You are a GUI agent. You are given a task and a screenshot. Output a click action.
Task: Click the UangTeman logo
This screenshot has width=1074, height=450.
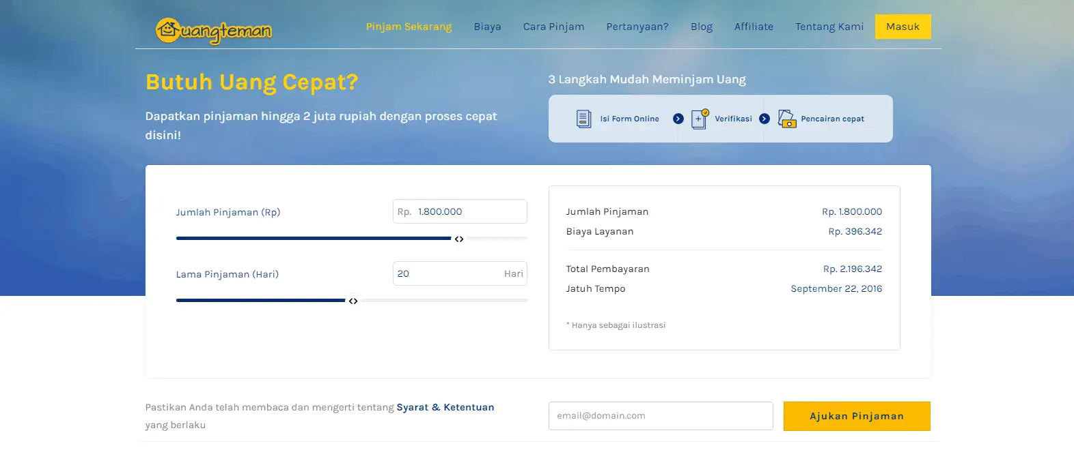pos(213,31)
